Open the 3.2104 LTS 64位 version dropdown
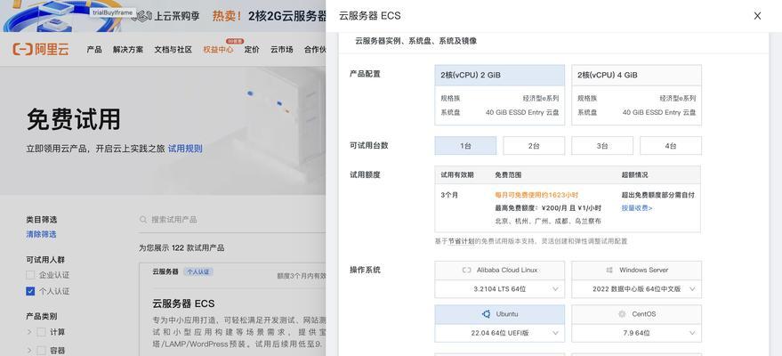 500,288
